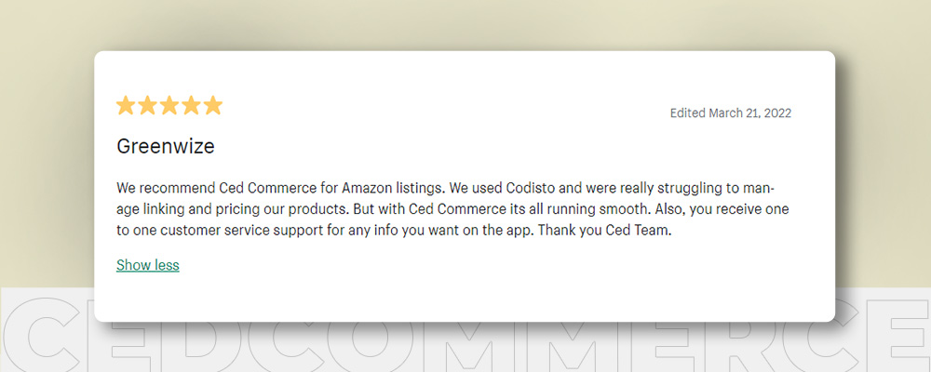Click the fourth yellow rating star
This screenshot has height=372, width=931.
pos(191,106)
